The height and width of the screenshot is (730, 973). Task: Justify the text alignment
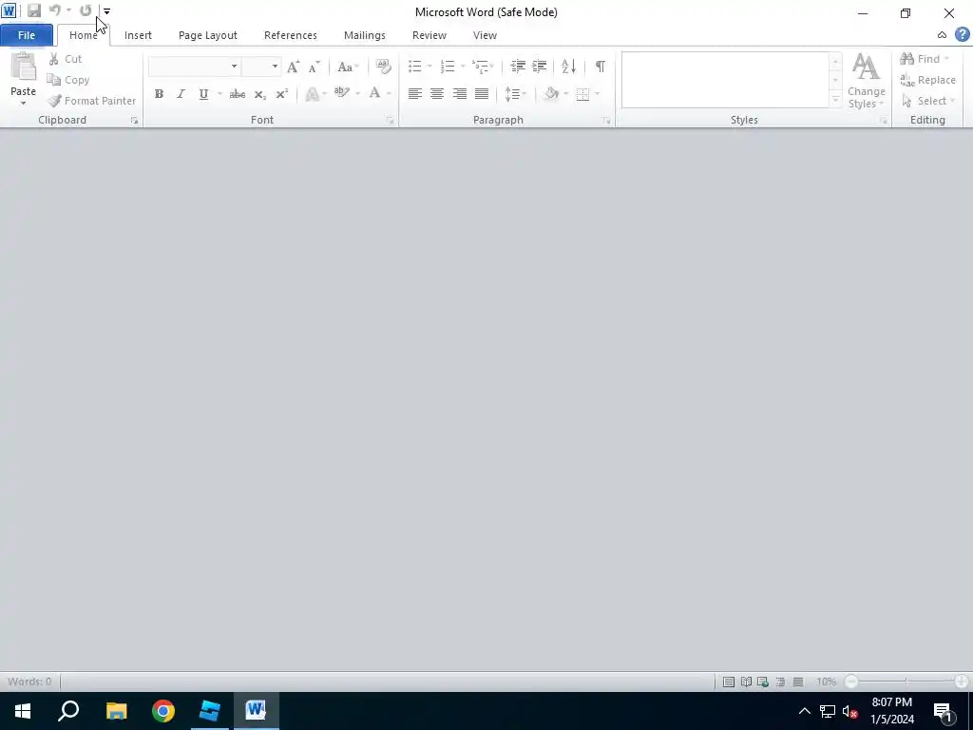pos(482,94)
